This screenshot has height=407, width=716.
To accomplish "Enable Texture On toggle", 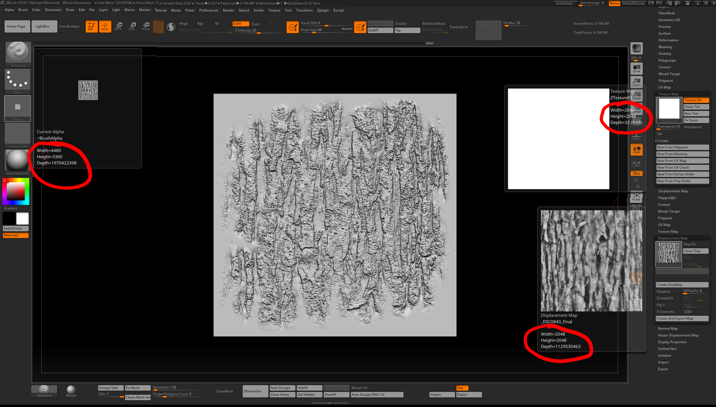I will pos(693,100).
